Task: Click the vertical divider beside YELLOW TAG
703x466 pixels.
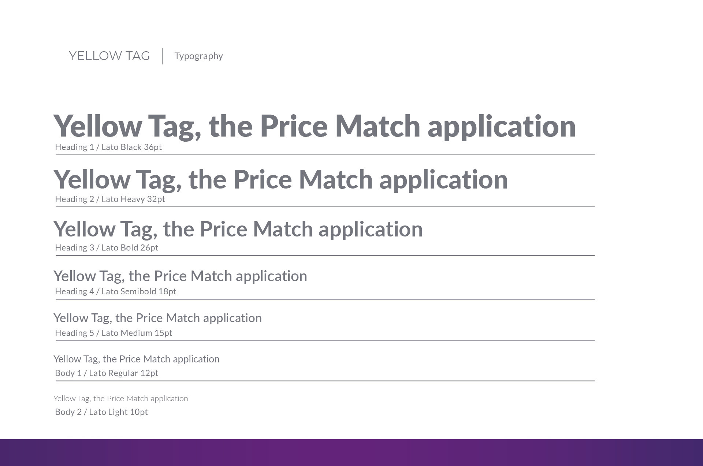Action: [x=162, y=56]
